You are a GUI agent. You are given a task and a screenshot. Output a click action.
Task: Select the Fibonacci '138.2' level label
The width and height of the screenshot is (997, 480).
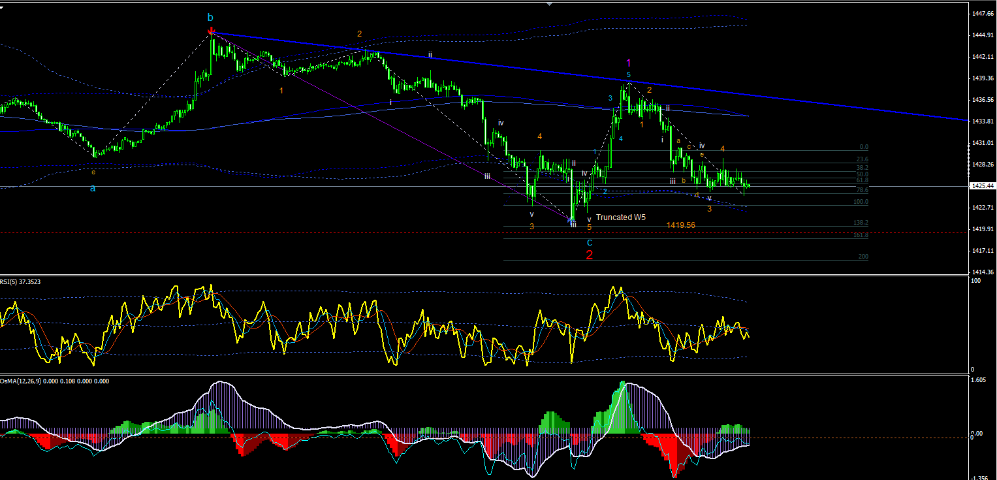coord(861,223)
